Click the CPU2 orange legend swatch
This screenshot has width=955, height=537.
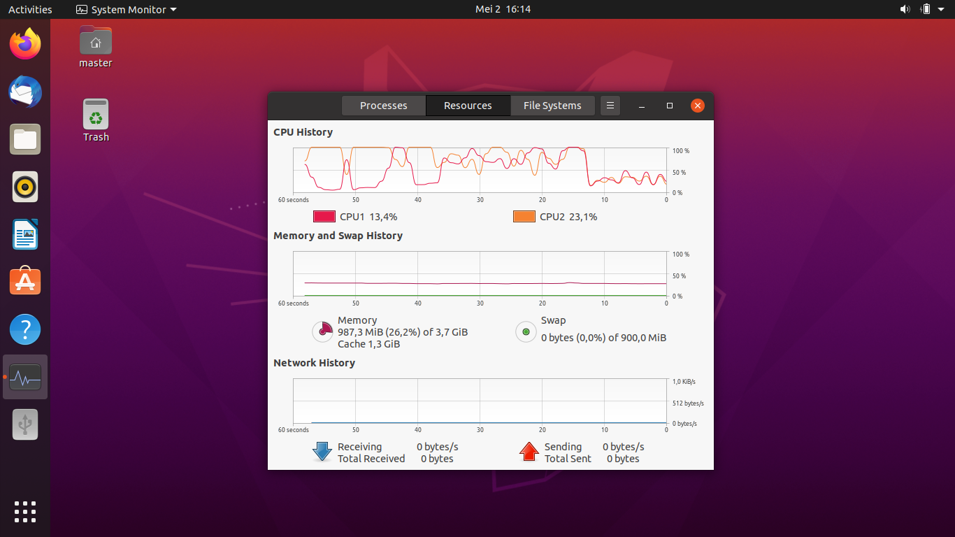524,216
